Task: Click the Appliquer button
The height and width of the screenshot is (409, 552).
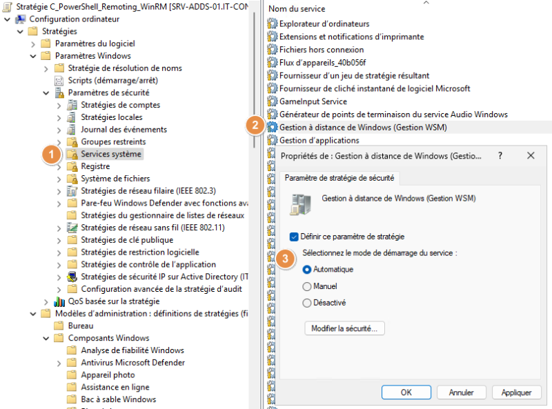Action: click(x=516, y=392)
